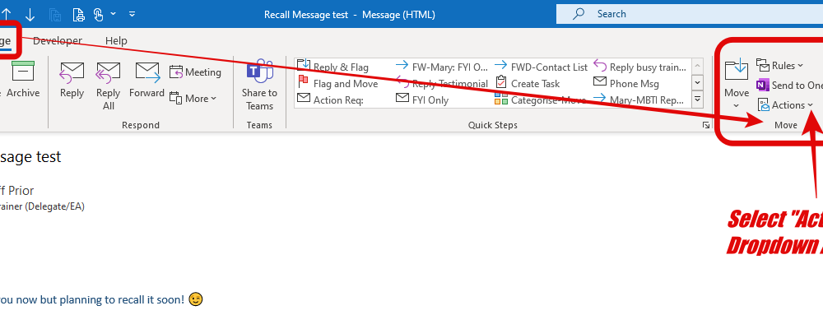Click the Reply All button
The image size is (823, 315).
[108, 86]
